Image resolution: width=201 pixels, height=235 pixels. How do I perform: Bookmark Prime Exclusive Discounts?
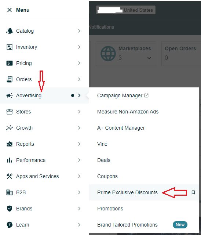point(193,192)
